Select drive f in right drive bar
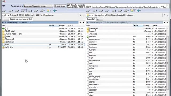Viewport: 171px width, 96px height. coord(107,11)
